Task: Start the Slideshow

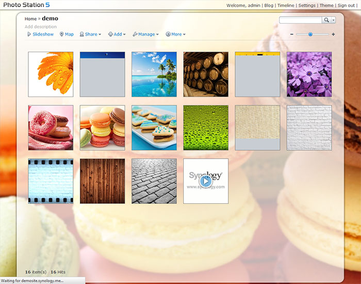Action: click(x=41, y=35)
